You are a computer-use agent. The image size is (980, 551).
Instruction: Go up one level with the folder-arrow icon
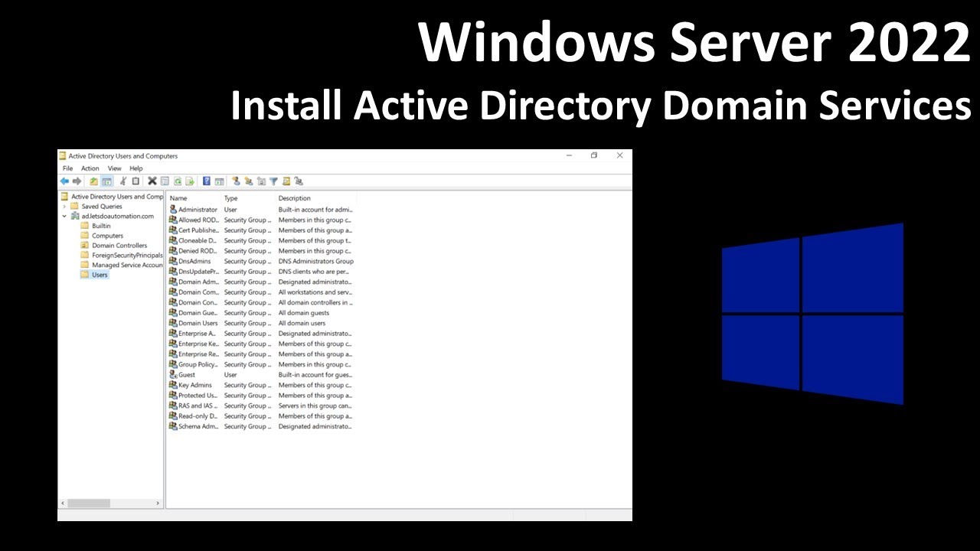pyautogui.click(x=93, y=181)
